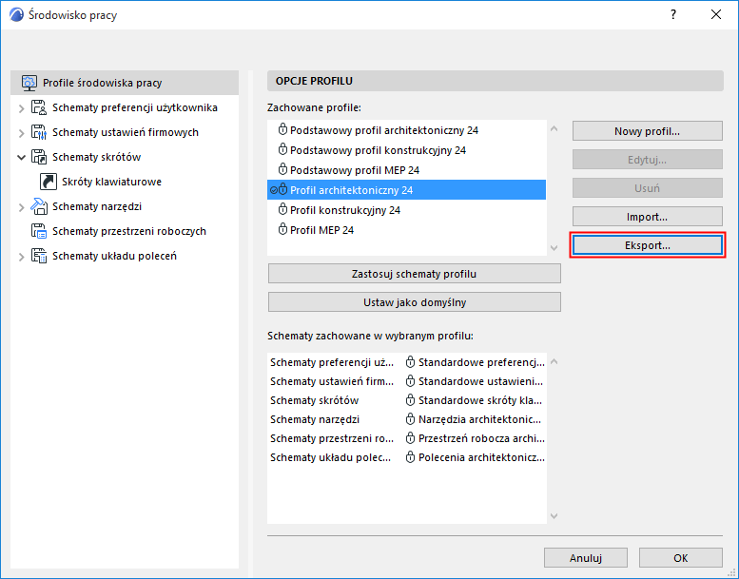Screen dimensions: 739x579
Task: Click the Schematy skrótów row in schemes list
Action: point(407,400)
